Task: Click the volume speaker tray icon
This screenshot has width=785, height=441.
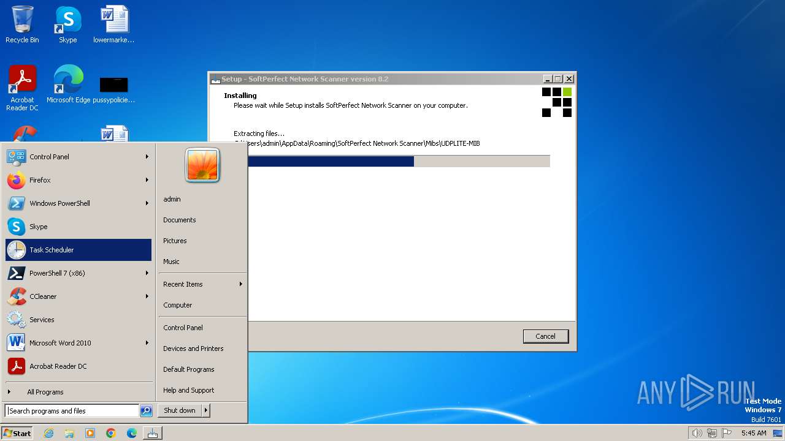Action: [697, 433]
